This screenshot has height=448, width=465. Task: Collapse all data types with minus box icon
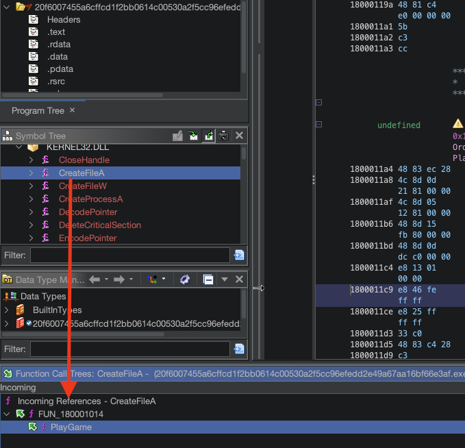point(208,279)
